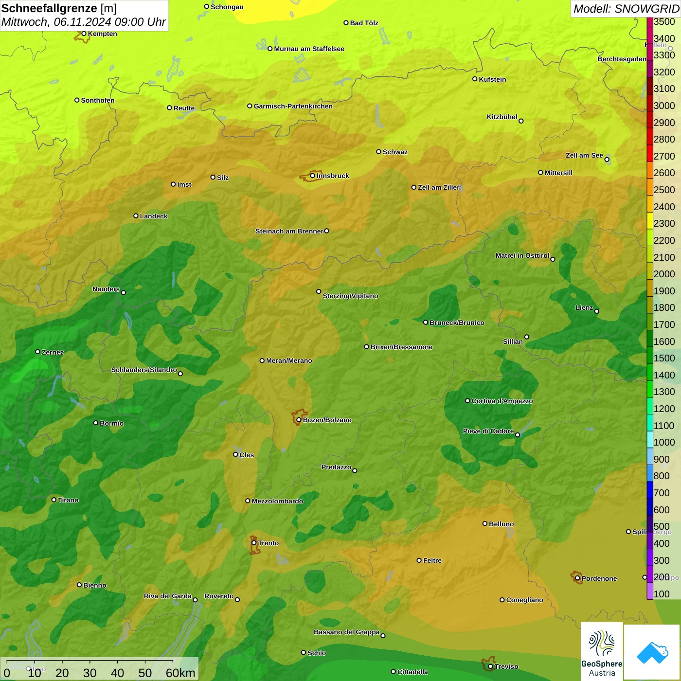The height and width of the screenshot is (681, 681).
Task: Click the Bozen/Bolzano city marker dot
Action: [299, 420]
